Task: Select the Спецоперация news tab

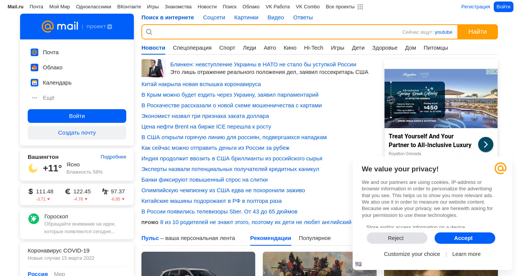Action: [x=192, y=48]
